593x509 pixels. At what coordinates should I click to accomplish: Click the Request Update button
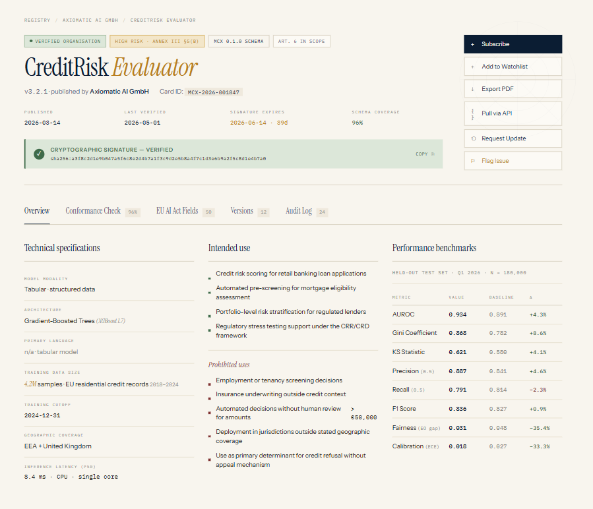point(513,138)
